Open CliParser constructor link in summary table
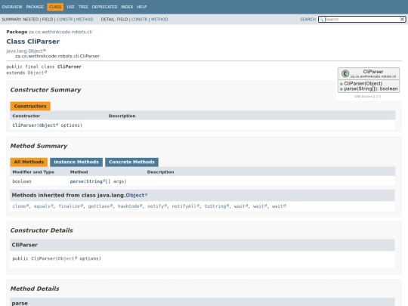This screenshot has height=306, width=408. [24, 125]
